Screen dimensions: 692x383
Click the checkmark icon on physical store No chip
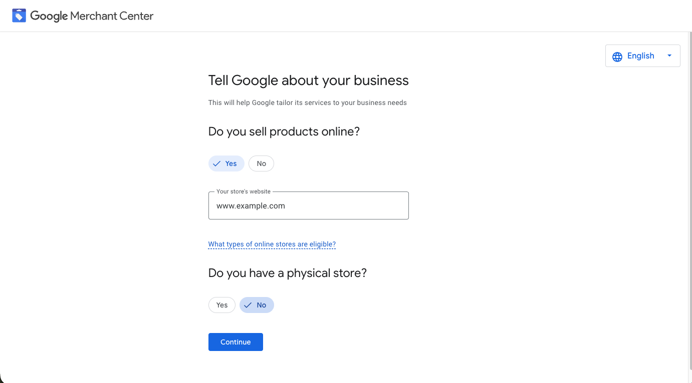248,305
